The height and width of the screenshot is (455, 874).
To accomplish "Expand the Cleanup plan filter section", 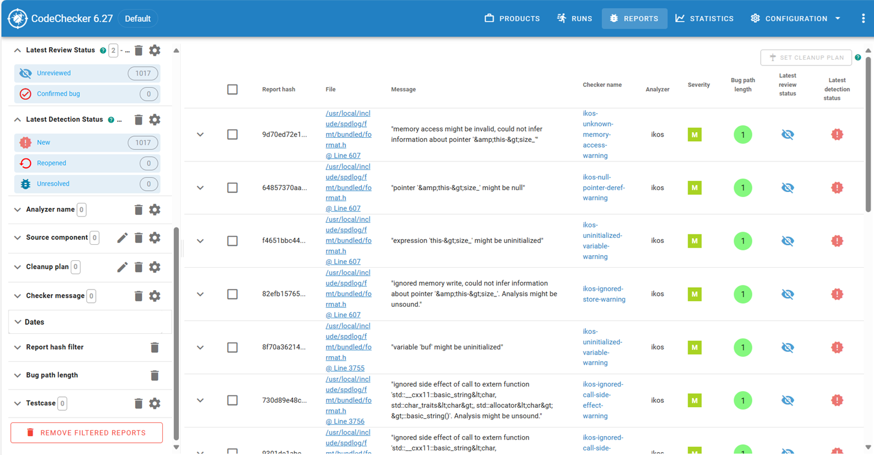I will click(17, 267).
